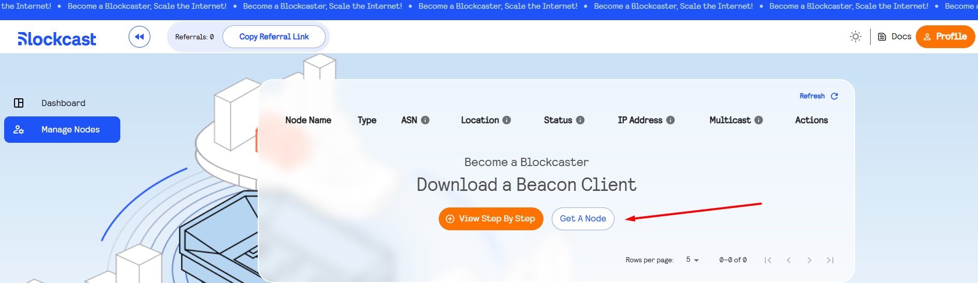
Task: Open the Profile menu
Action: coord(945,37)
